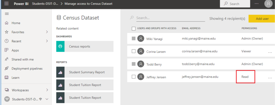Click the Recent clock icon
This screenshot has width=275, height=105.
coord(7,41)
